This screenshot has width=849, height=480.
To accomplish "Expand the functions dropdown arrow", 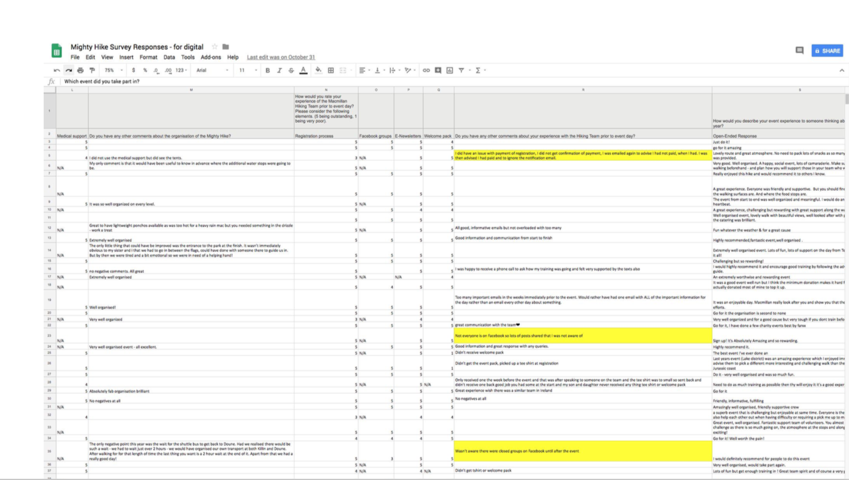I will tap(485, 70).
